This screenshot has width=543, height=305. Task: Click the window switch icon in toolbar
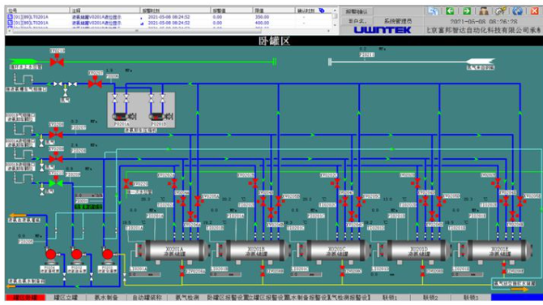433,11
